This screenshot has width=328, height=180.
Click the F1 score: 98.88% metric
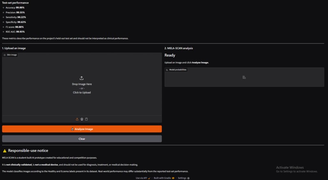point(15,27)
